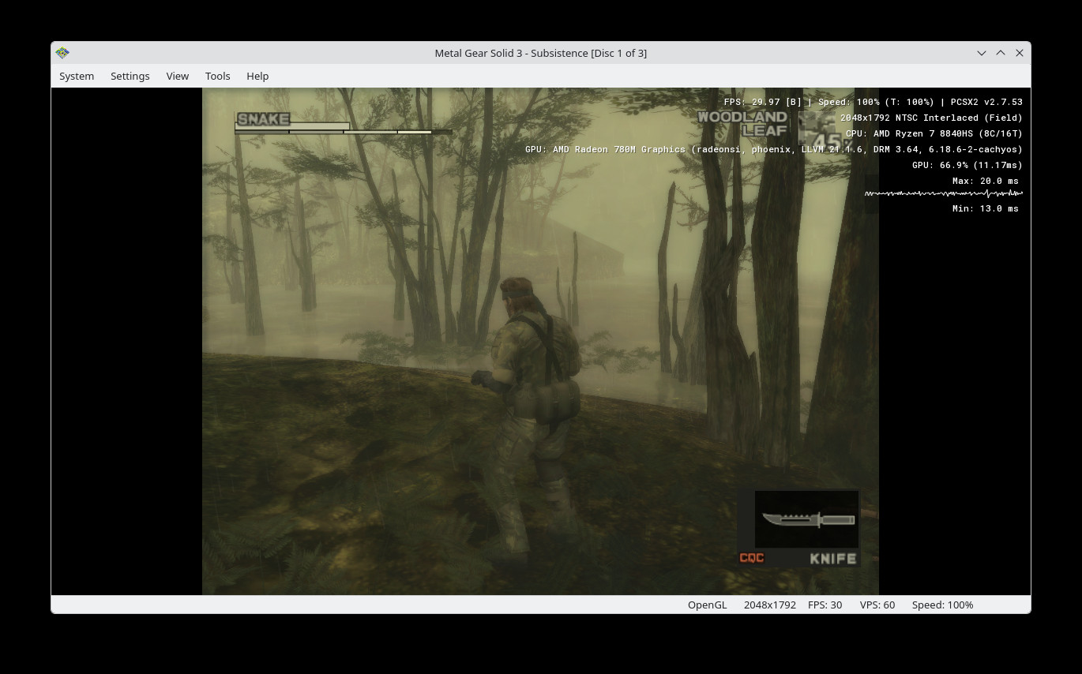The height and width of the screenshot is (674, 1082).
Task: Open the Help menu
Action: tap(257, 76)
